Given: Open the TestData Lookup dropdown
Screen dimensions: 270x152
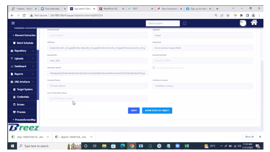Looking at the screenshot, I should 203,86.
